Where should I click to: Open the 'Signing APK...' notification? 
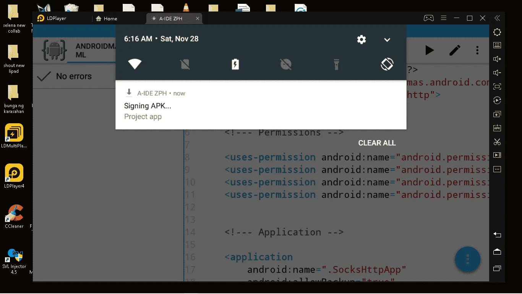pos(261,105)
